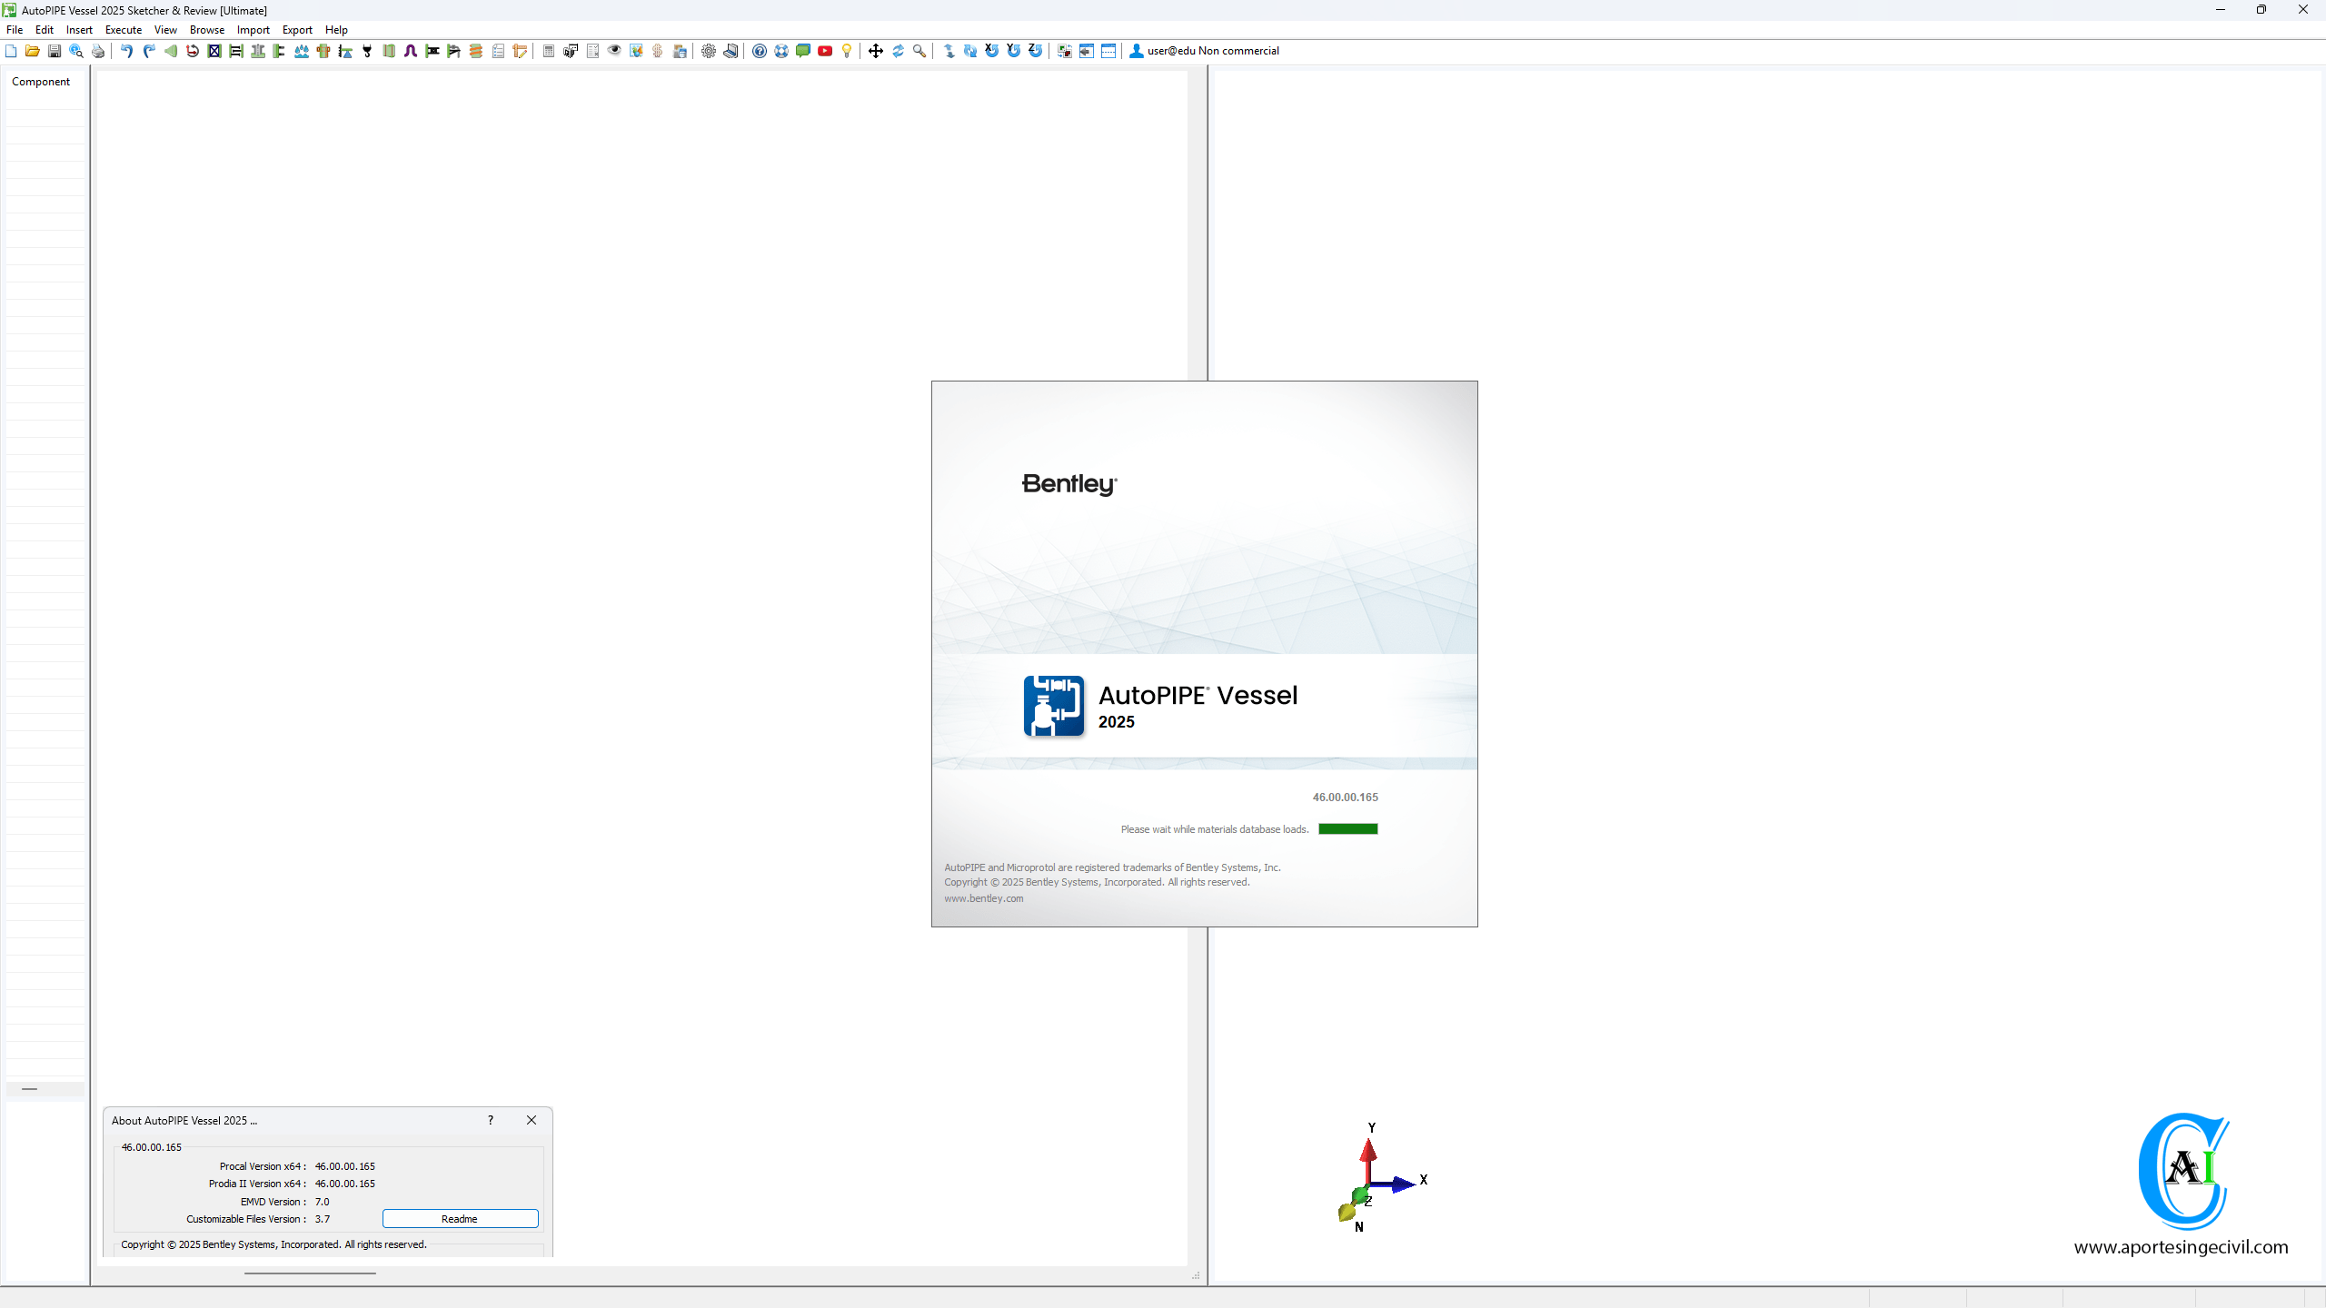This screenshot has width=2326, height=1308.
Task: Click the magnifier zoom icon
Action: 919,51
